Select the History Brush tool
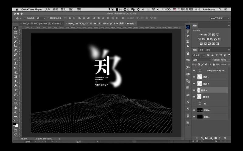Image resolution: width=243 pixels, height=151 pixels. pos(15,68)
